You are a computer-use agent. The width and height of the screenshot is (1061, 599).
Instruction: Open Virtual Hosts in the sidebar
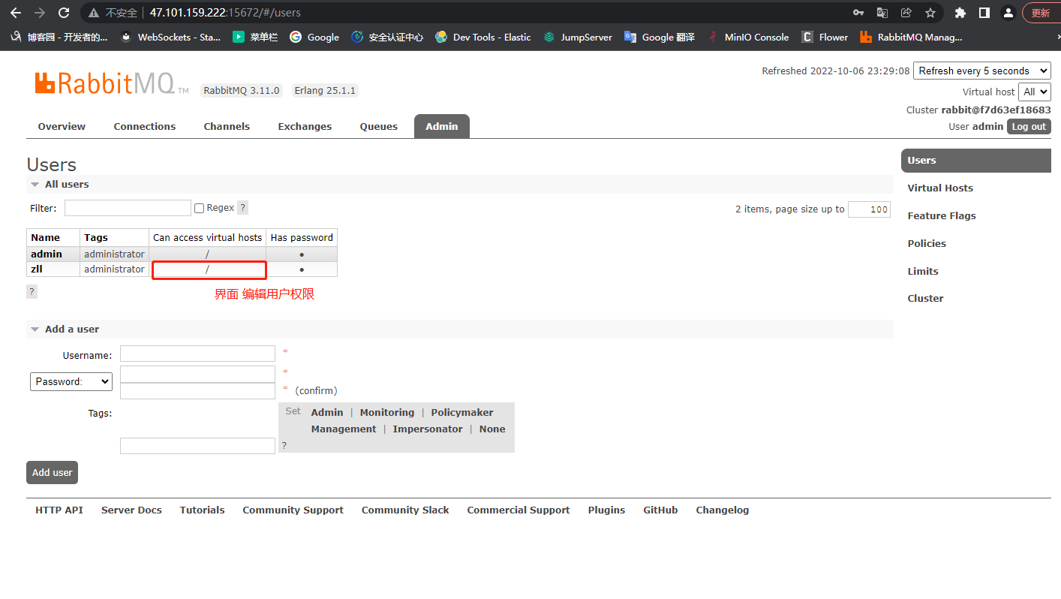[x=940, y=188]
